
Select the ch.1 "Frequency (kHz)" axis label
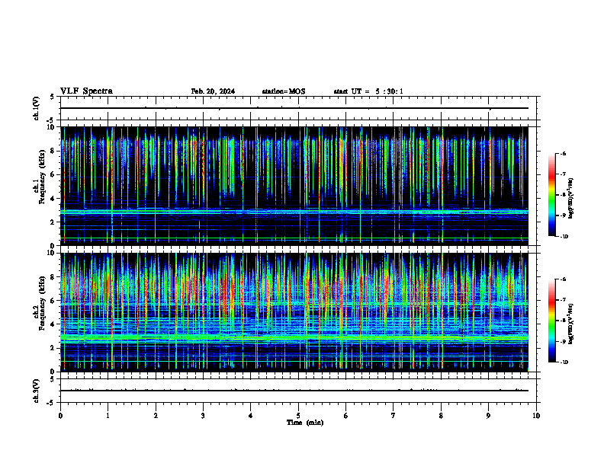42,177
